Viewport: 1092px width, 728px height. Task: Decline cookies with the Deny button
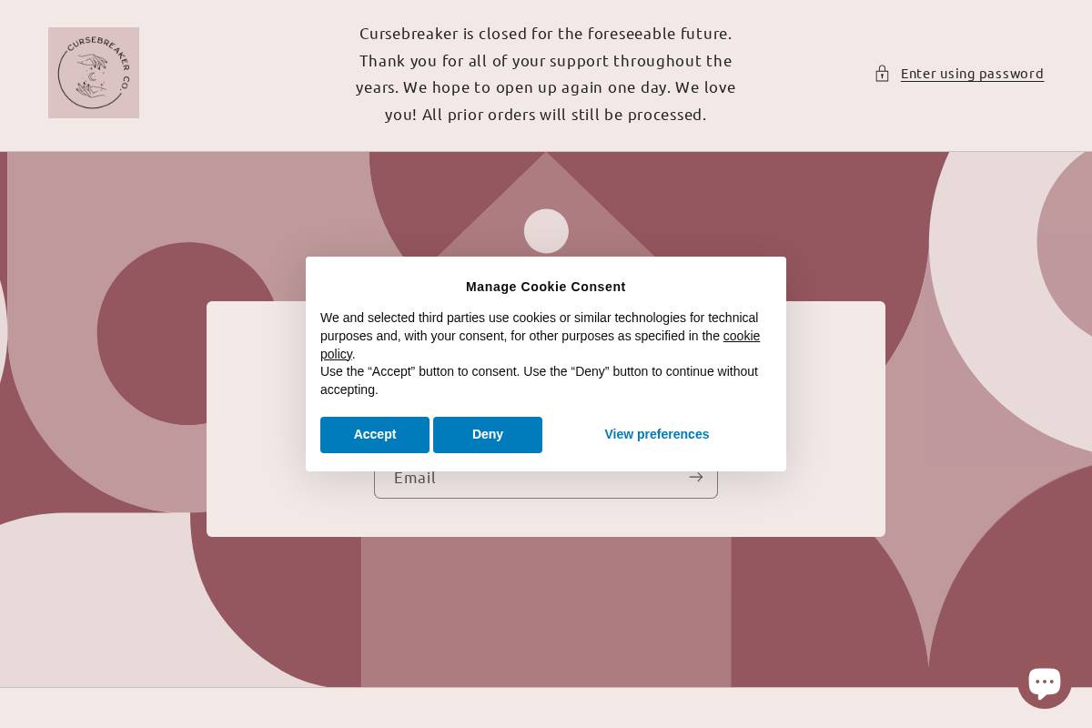(488, 434)
